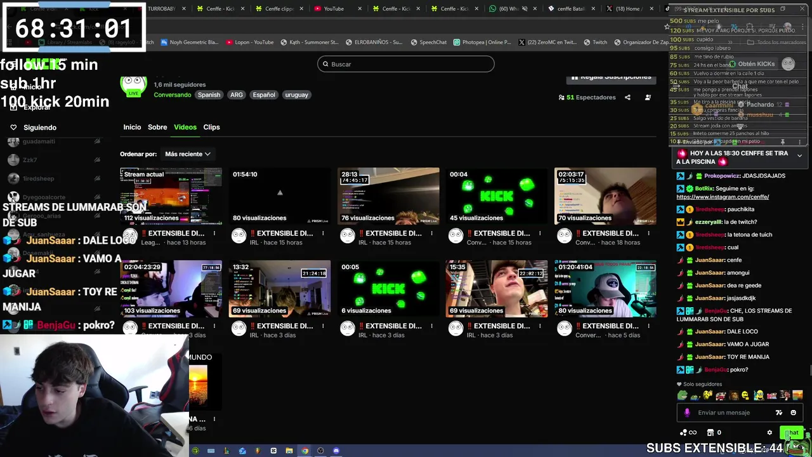Viewport: 812px width, 457px height.
Task: Click the Conversando category link
Action: pyautogui.click(x=172, y=95)
